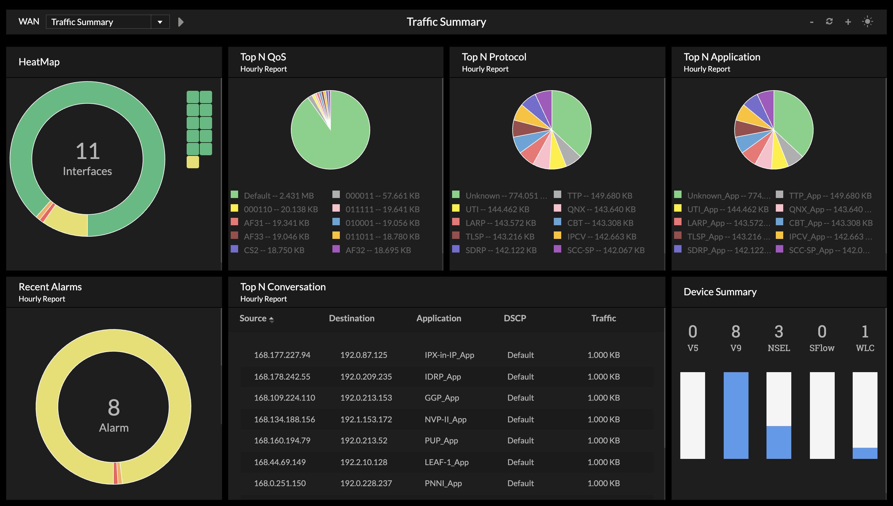Click the Source column sort arrow

click(x=272, y=319)
